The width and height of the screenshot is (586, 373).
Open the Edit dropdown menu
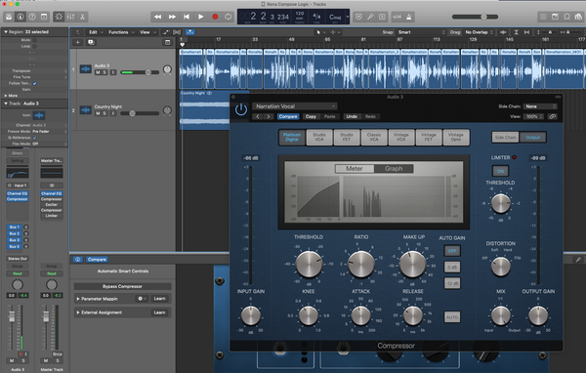[96, 32]
